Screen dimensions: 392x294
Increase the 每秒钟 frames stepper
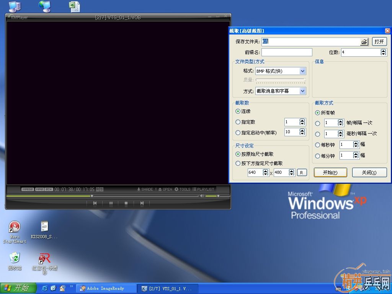356,143
